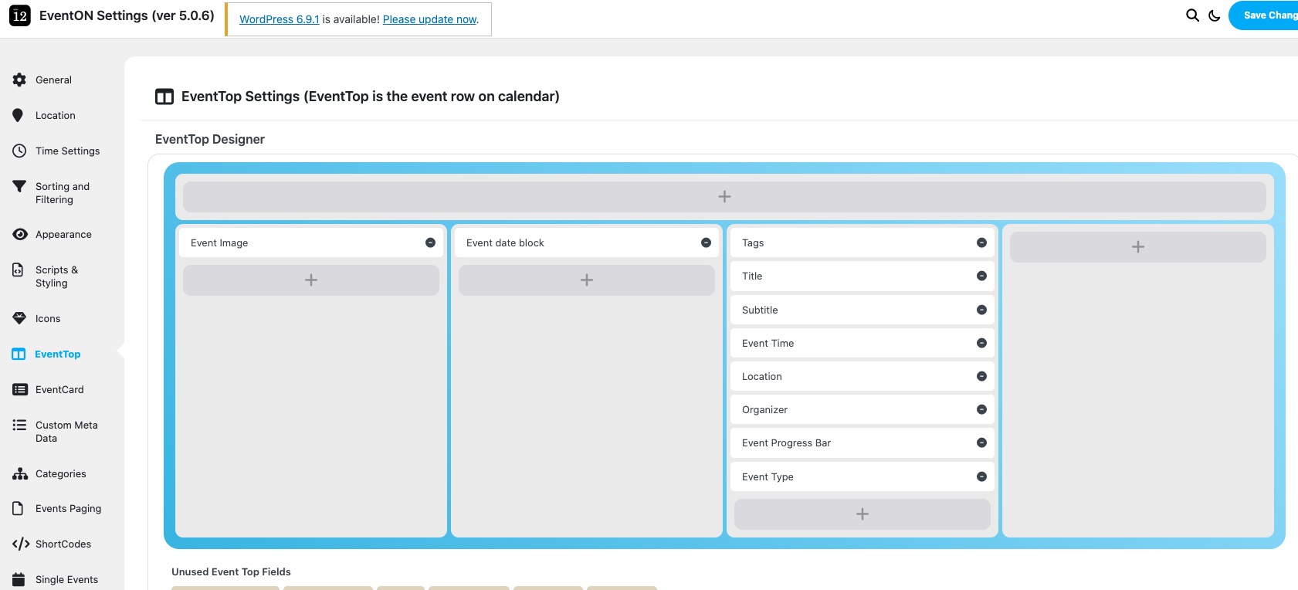Open ShortCodes code bracket icon
This screenshot has width=1298, height=590.
pyautogui.click(x=21, y=544)
